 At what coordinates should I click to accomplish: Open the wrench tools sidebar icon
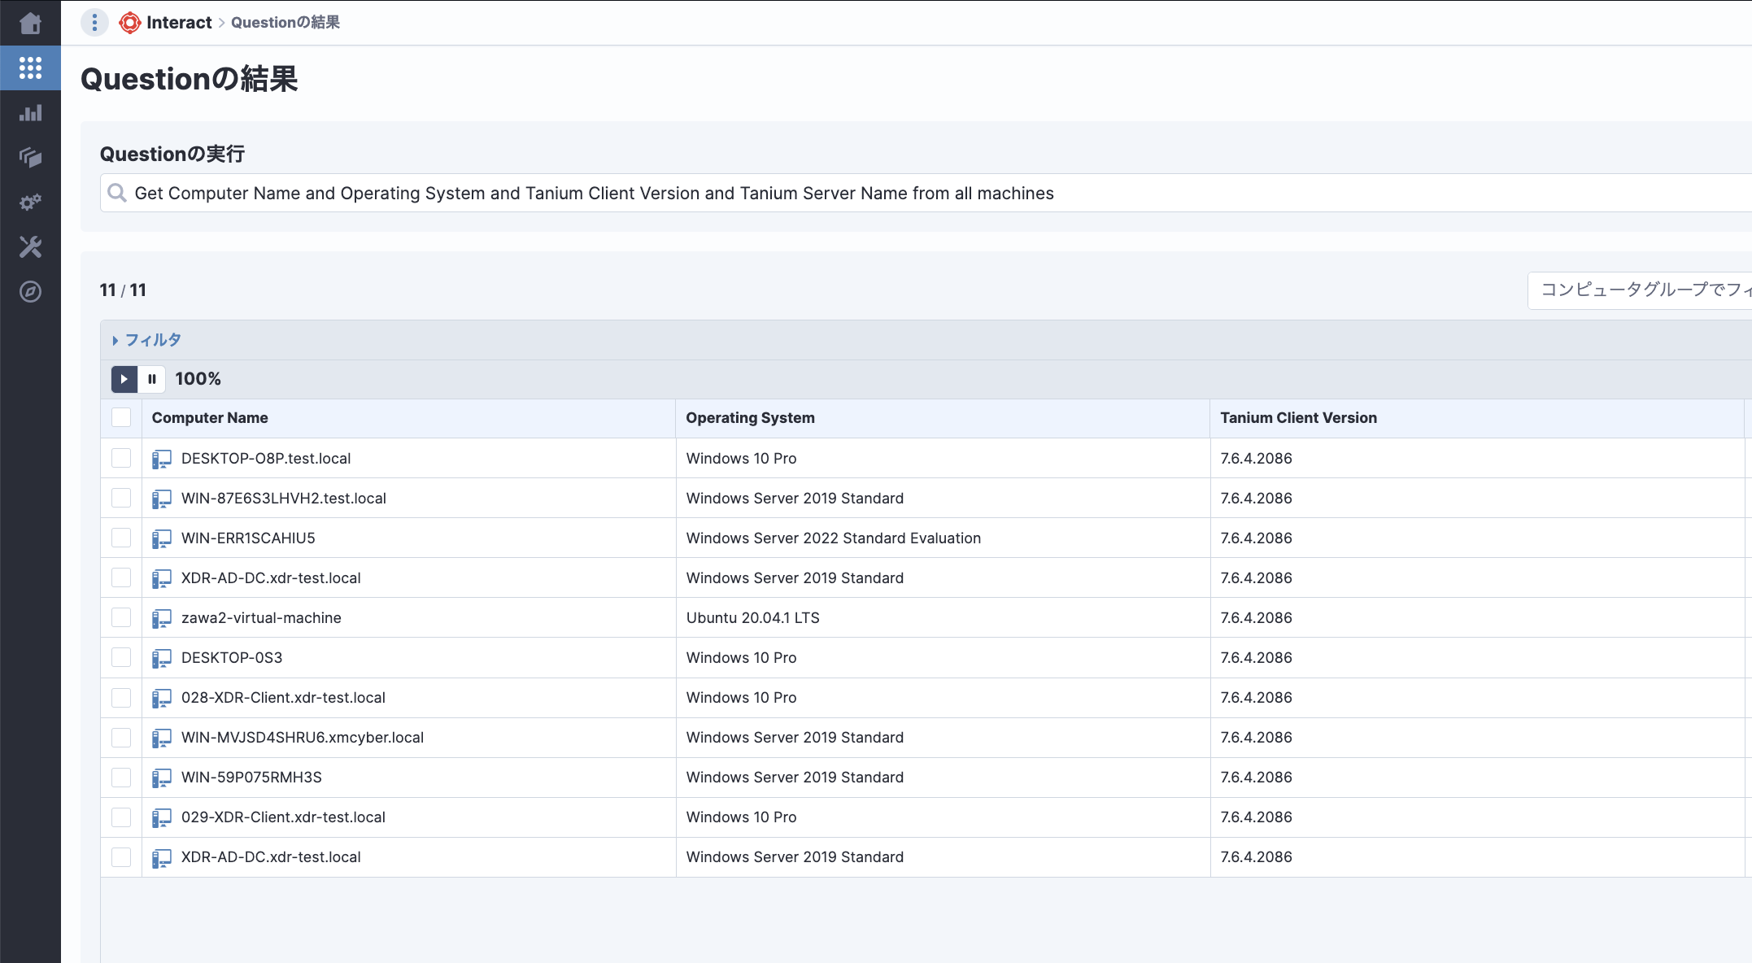pos(30,246)
